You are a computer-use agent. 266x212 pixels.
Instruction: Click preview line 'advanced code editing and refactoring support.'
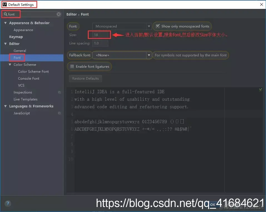click(131, 107)
